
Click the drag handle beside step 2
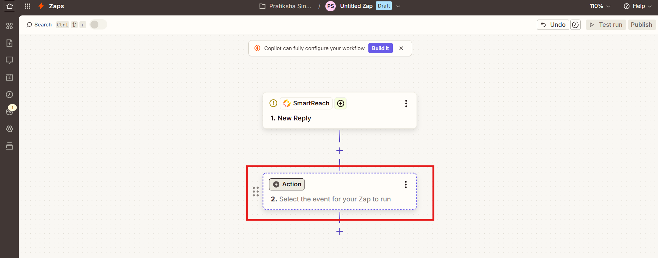point(256,191)
